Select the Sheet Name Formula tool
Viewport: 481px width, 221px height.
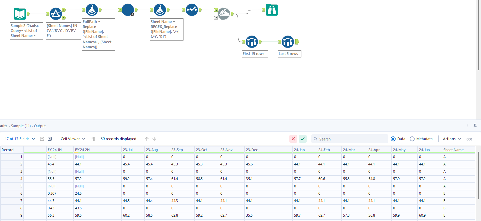[160, 10]
